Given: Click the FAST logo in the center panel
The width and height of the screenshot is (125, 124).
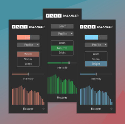Looking at the screenshot, I should coord(53,16).
